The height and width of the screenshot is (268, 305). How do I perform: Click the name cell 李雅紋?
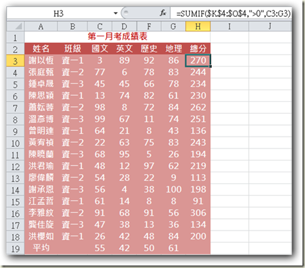41,213
